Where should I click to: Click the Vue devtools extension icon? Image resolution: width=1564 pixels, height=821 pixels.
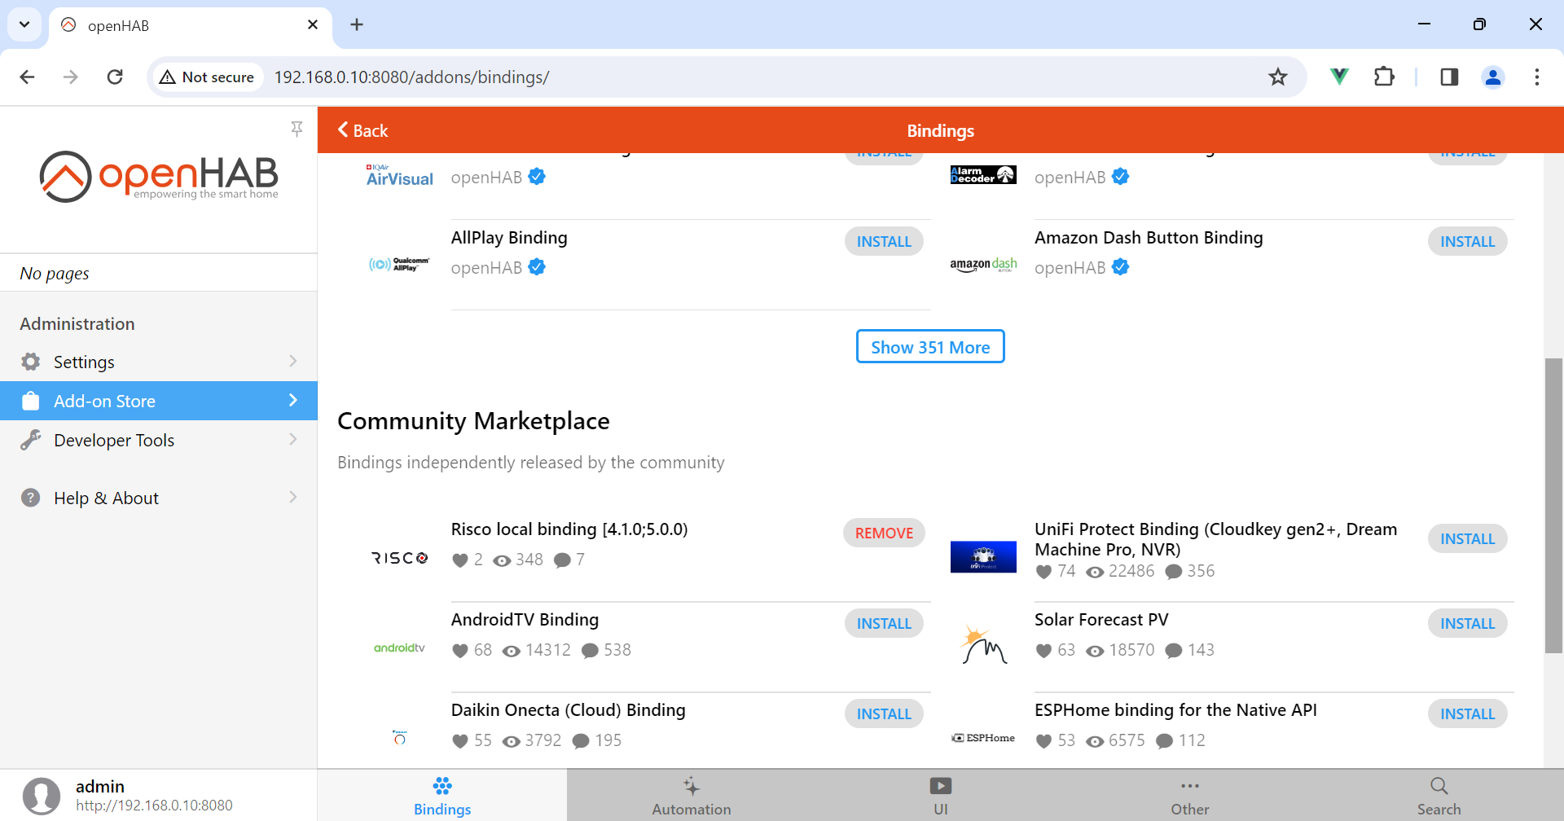coord(1338,77)
